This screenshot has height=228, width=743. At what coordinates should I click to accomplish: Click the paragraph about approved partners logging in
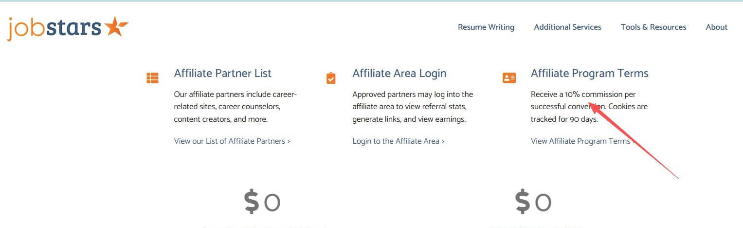pyautogui.click(x=413, y=107)
